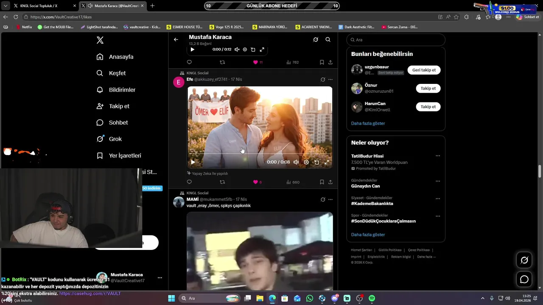Click Daha fazla göster under trends

coord(368,235)
